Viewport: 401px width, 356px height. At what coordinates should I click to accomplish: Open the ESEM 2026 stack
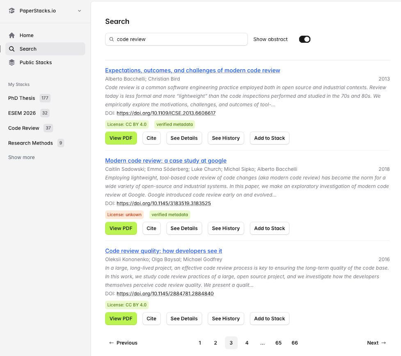click(x=22, y=113)
